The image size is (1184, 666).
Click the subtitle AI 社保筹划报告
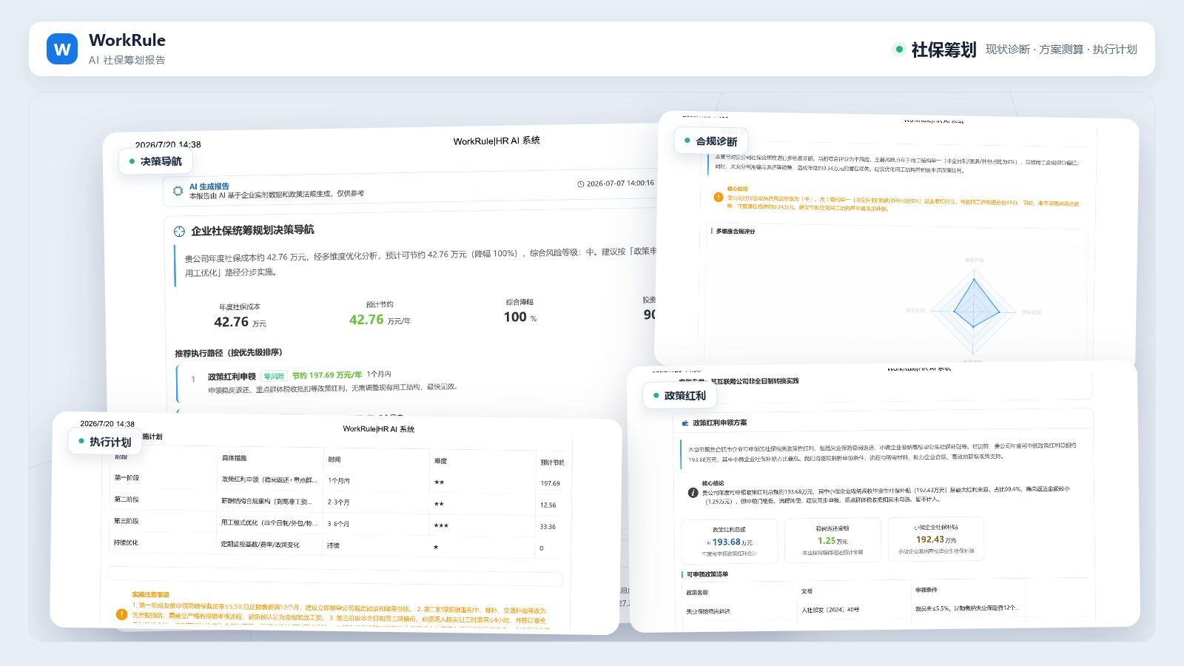click(127, 60)
